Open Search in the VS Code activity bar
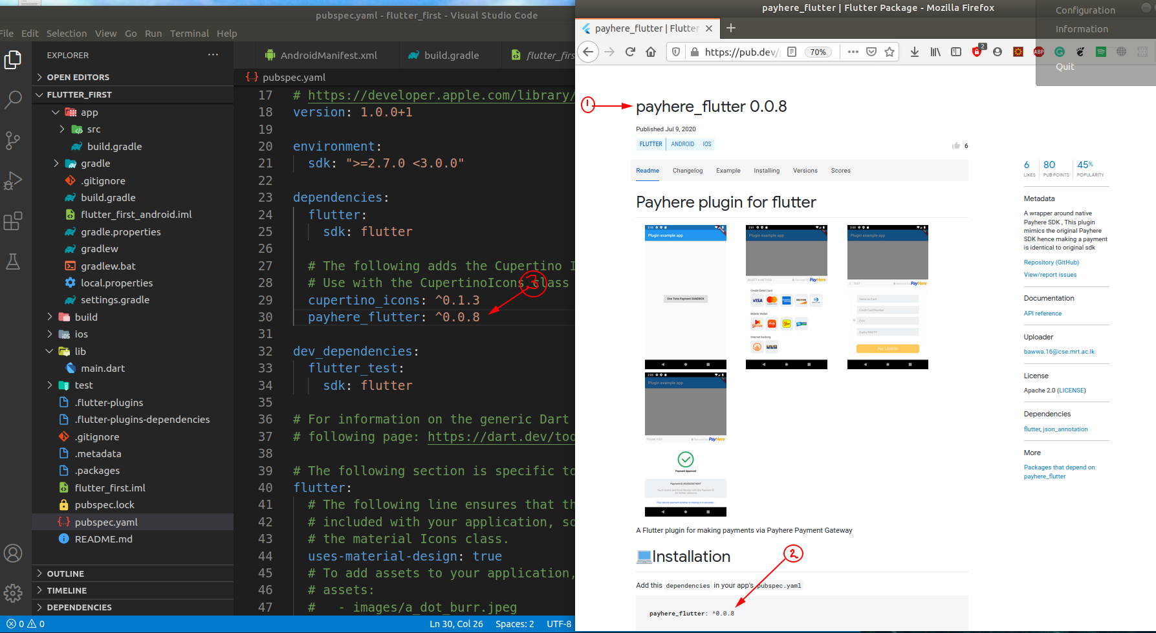The height and width of the screenshot is (633, 1156). coord(13,100)
